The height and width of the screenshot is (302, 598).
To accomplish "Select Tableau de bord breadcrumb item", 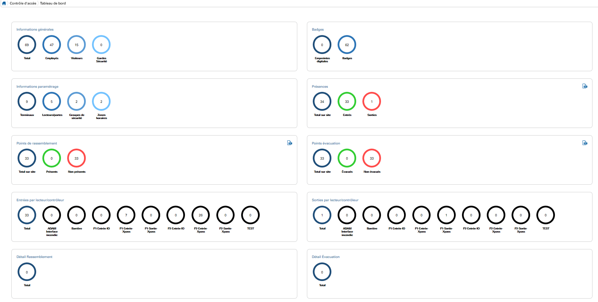I will [x=53, y=3].
